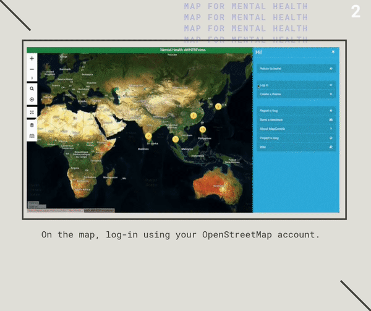The image size is (371, 311).
Task: Click the France map label
Action: (x=56, y=85)
